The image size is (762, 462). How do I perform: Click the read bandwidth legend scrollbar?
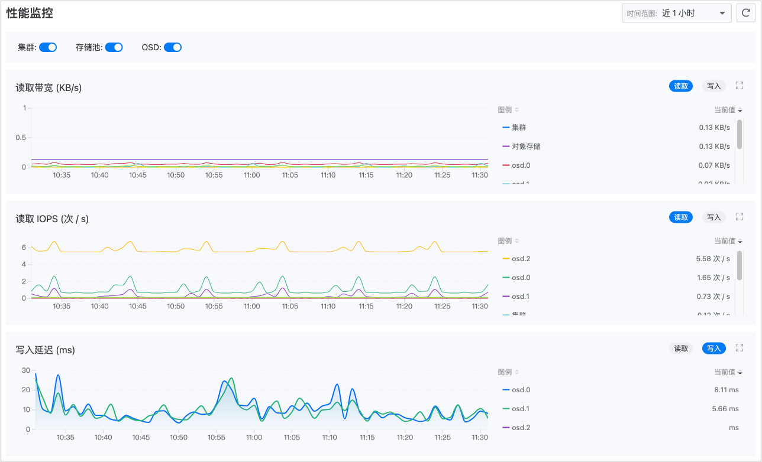coord(740,135)
